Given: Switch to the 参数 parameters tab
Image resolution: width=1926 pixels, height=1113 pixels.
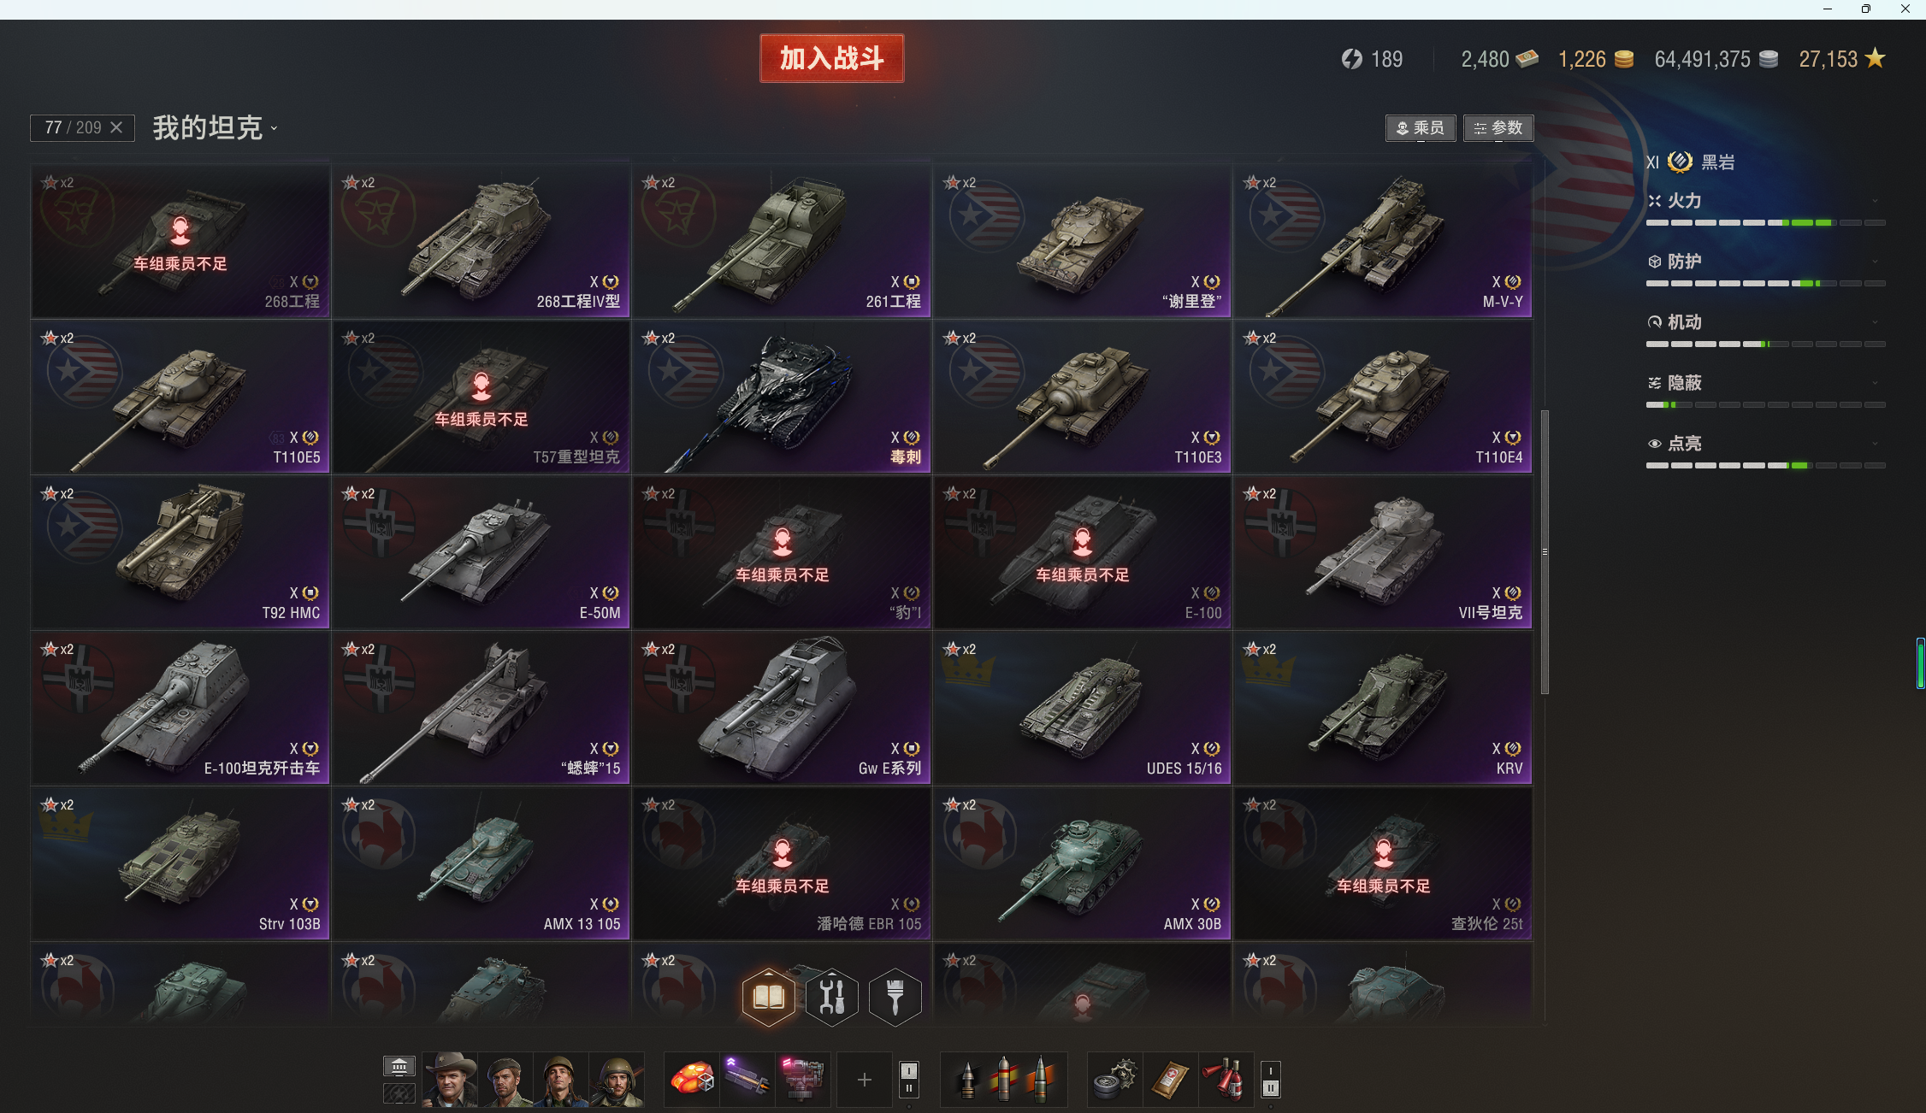Looking at the screenshot, I should (1498, 128).
